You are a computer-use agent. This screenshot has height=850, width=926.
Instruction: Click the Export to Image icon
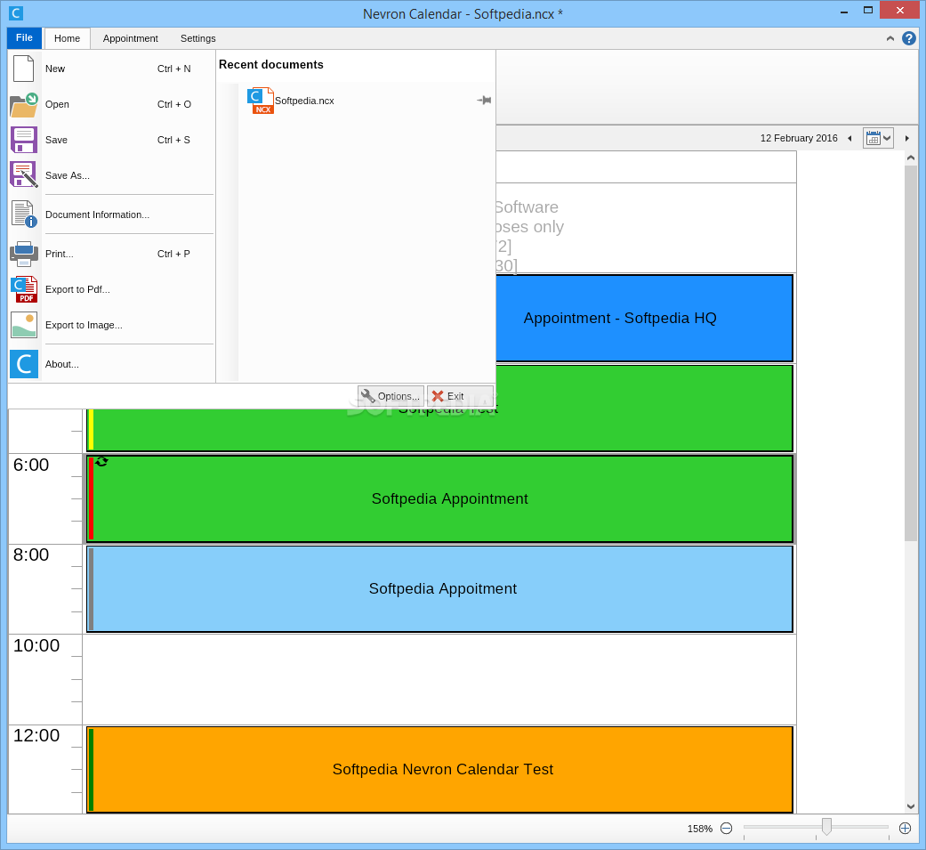tap(24, 325)
